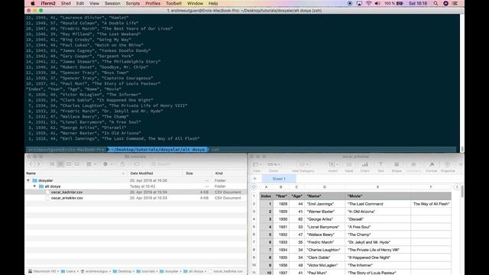Viewport: 489px width, 275px height.
Task: Click the Numbers table select handle
Action: click(254, 186)
